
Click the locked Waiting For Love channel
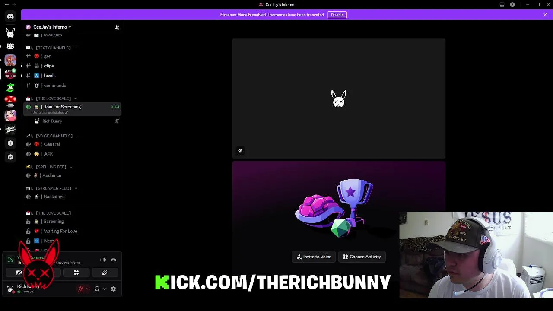pos(72,231)
